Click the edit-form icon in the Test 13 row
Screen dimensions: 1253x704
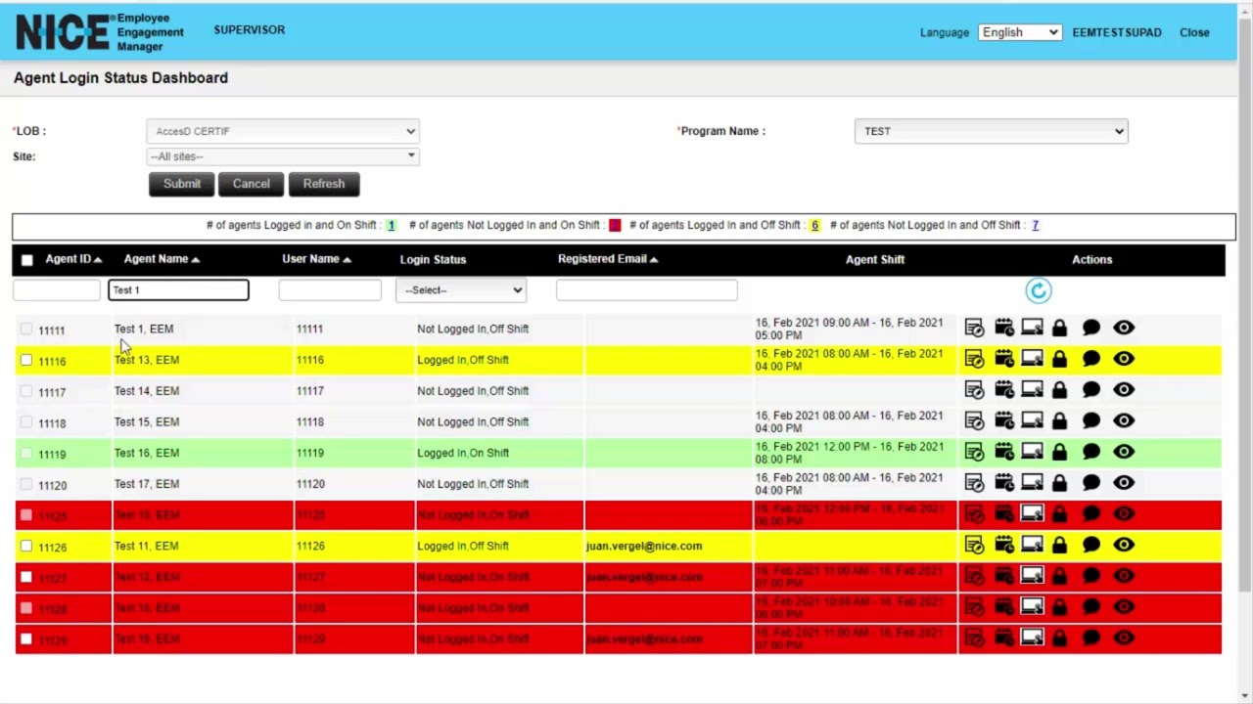click(974, 360)
